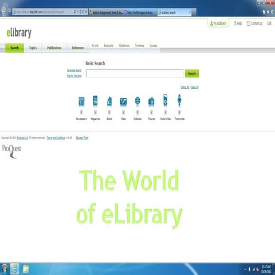
Task: Click the browser forward arrow
Action: pyautogui.click(x=9, y=11)
